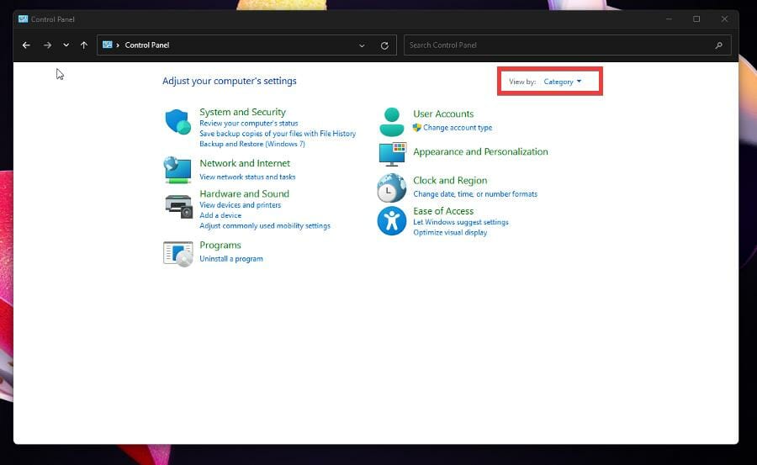Refresh the Control Panel view

pos(384,45)
